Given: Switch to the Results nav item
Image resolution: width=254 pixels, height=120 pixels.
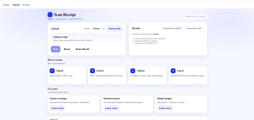Looking at the screenshot, I should [26, 5].
